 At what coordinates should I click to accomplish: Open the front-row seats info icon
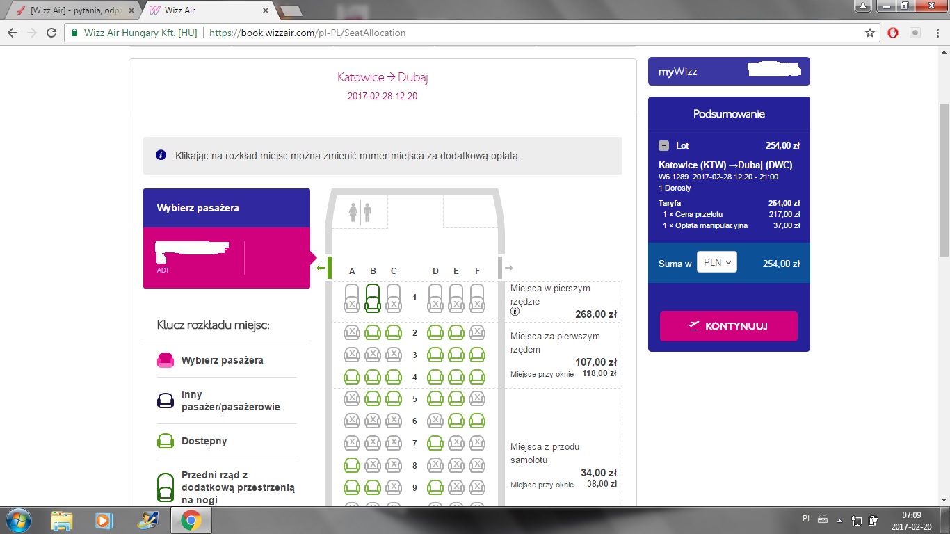pyautogui.click(x=515, y=311)
